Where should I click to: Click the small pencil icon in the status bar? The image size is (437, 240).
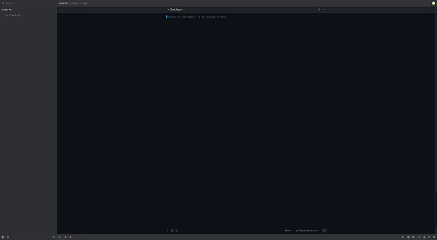75,237
